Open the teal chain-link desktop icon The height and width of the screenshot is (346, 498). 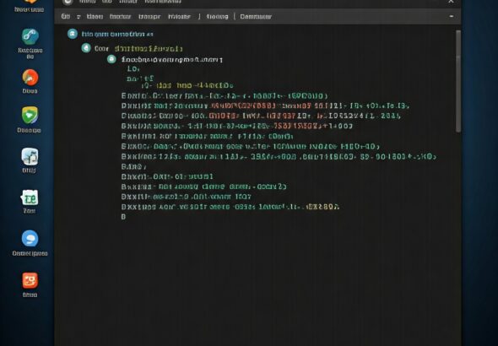(x=30, y=36)
